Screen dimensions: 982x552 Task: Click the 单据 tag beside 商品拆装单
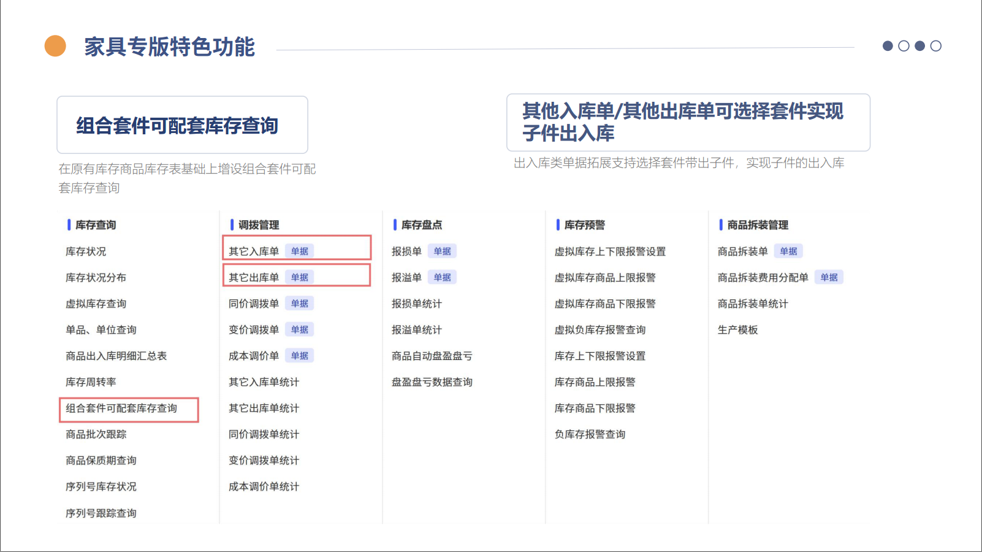pos(788,251)
